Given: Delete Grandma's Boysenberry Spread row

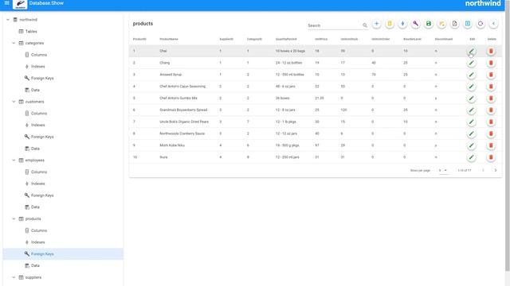Looking at the screenshot, I should click(x=491, y=110).
